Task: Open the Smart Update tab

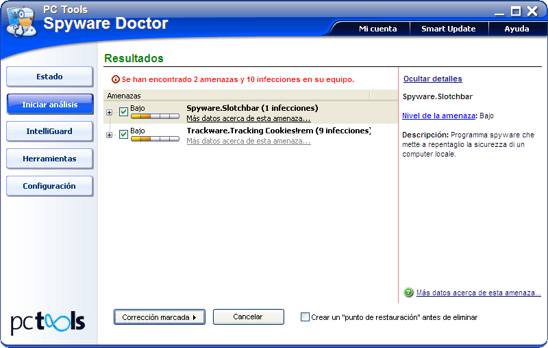Action: pyautogui.click(x=449, y=29)
